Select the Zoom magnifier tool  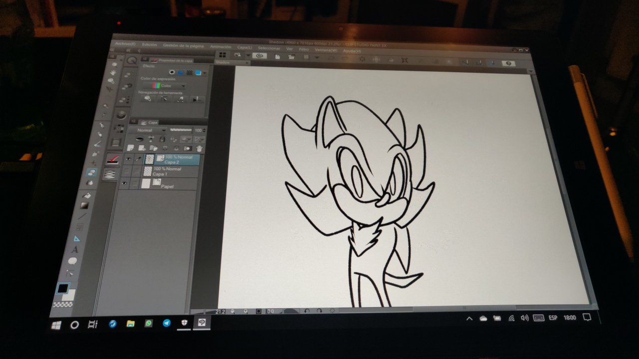[114, 63]
